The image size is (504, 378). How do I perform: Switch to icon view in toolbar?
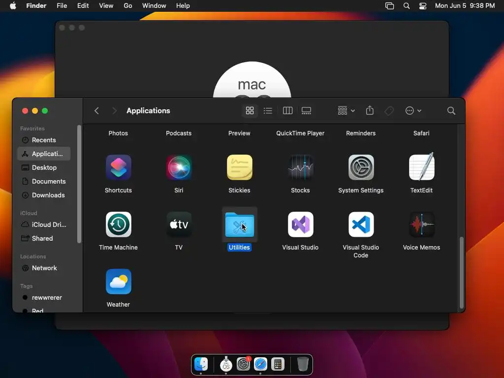[250, 111]
